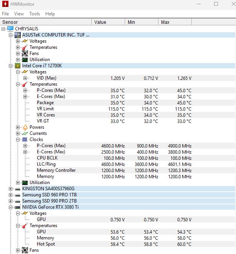Click the motherboard Utilization graph icon
Screen dimensions: 236x254
click(25, 60)
